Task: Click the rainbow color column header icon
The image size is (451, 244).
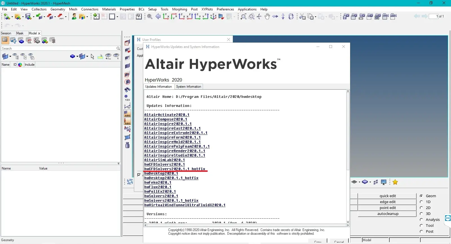Action: point(20,65)
